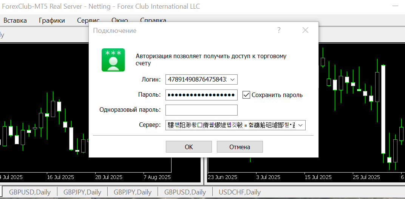Screen dimensions: 405x199
Task: Expand the Логин dropdown list
Action: point(232,80)
